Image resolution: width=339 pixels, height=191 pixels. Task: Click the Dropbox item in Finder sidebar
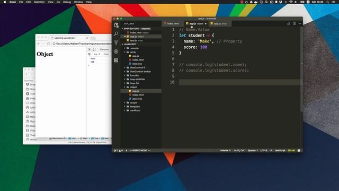(x=30, y=84)
